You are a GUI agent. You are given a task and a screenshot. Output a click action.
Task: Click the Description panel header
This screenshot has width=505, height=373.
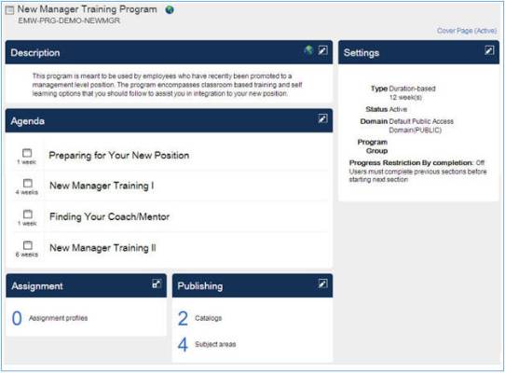169,52
